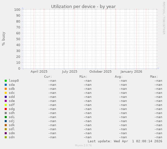Click the sda legend label
This screenshot has height=149, width=167.
point(12,85)
